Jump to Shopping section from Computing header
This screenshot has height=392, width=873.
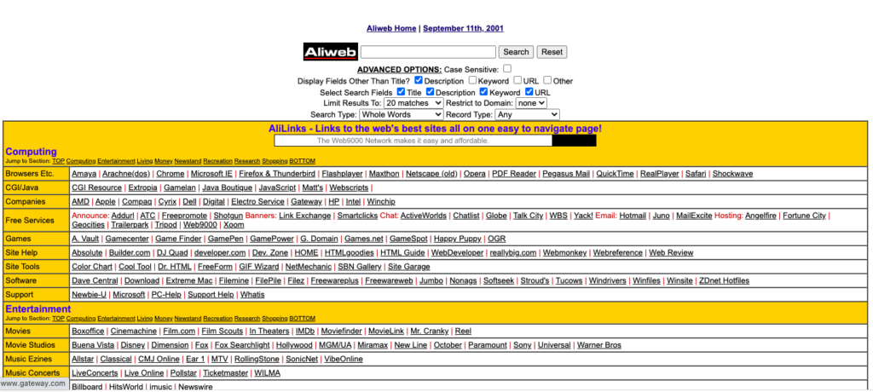(275, 161)
